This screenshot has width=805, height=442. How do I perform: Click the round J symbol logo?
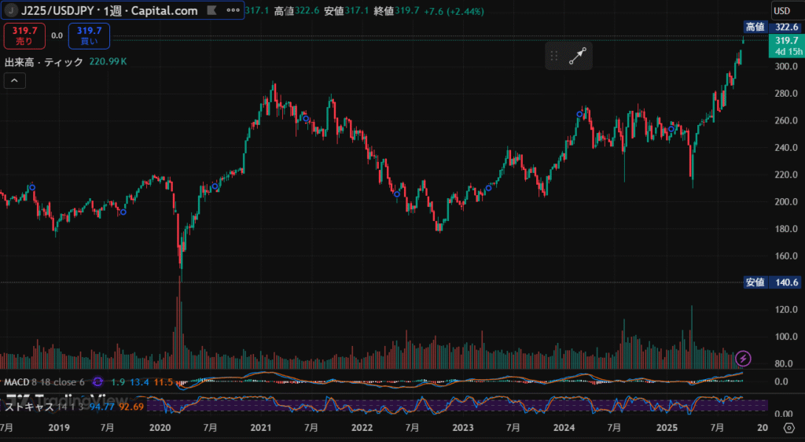point(12,10)
